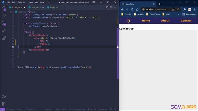Screen dimensions: 198x111
Task: Open the Search view in activity bar
Action: pos(4,16)
